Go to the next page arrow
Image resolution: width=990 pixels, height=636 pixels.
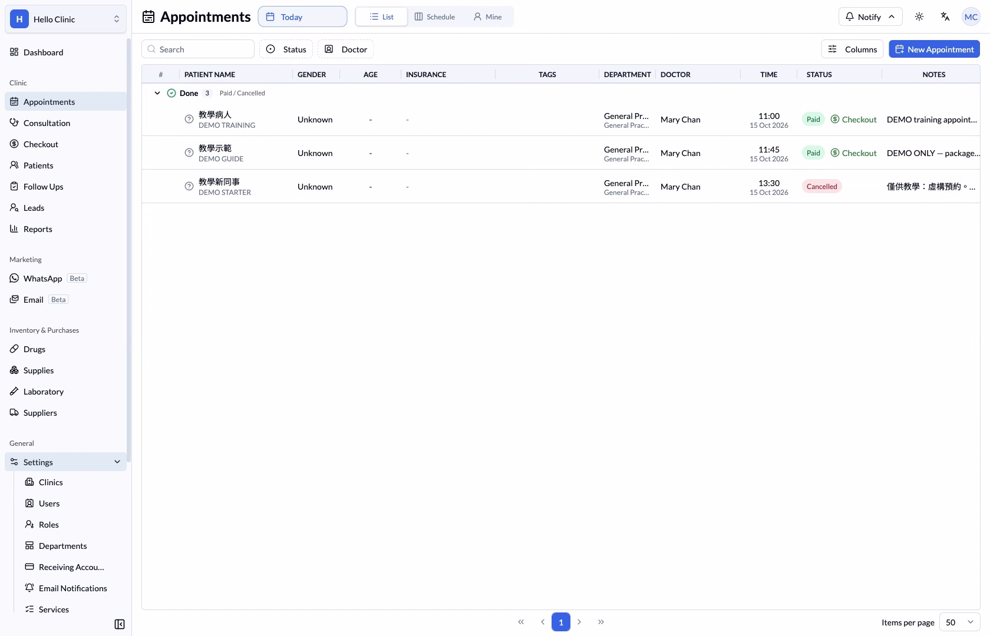579,622
